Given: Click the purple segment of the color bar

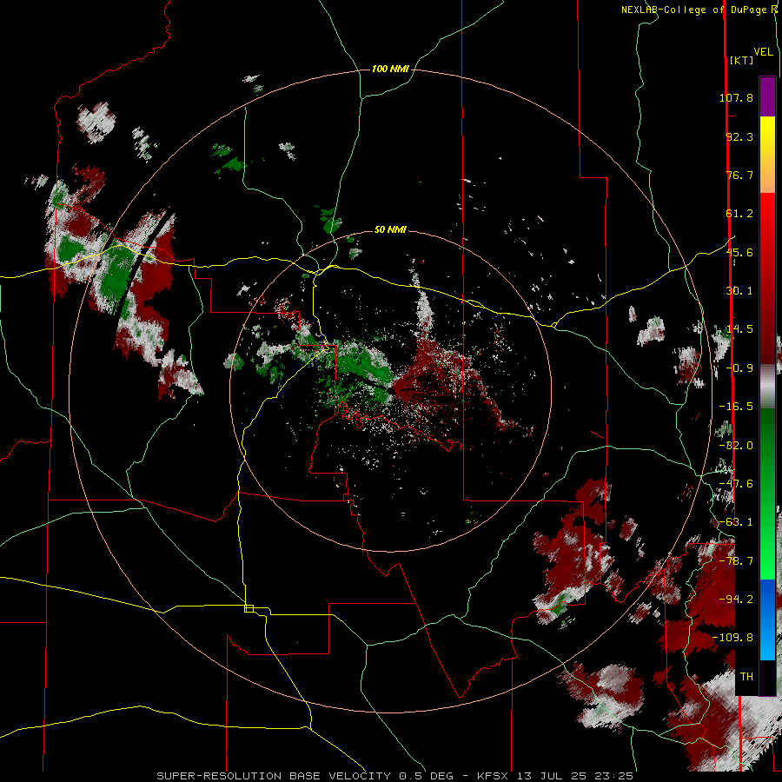Looking at the screenshot, I should coord(767,96).
